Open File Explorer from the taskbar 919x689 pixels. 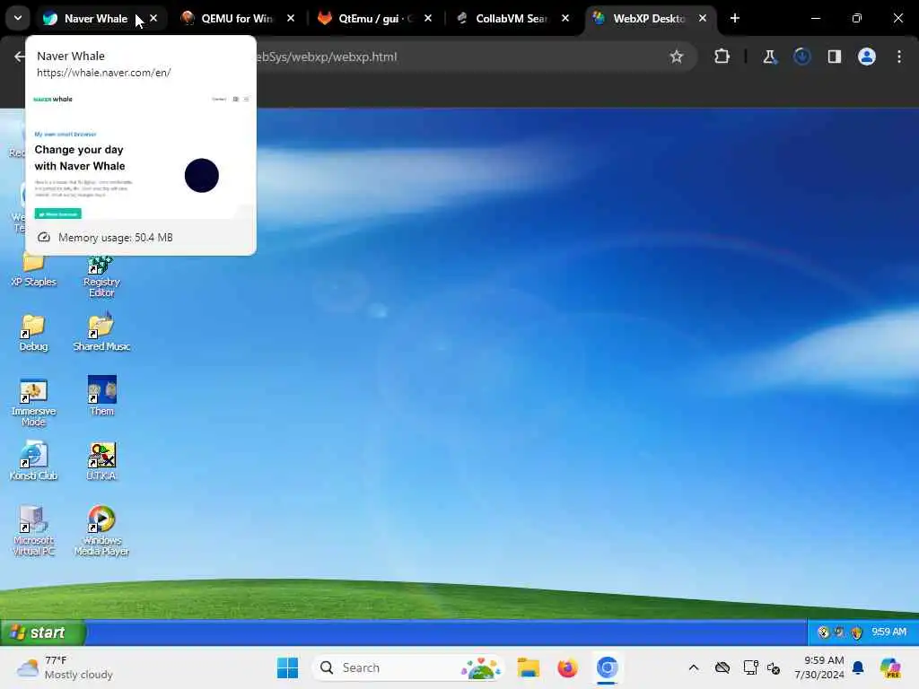click(x=528, y=667)
